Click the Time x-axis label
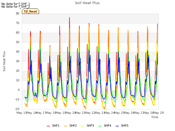This screenshot has height=131, width=175. click(x=155, y=117)
